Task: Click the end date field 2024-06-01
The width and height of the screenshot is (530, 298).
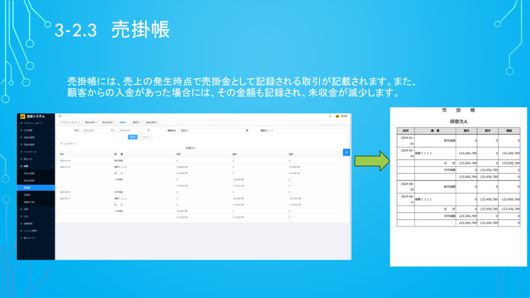Action: (x=134, y=130)
